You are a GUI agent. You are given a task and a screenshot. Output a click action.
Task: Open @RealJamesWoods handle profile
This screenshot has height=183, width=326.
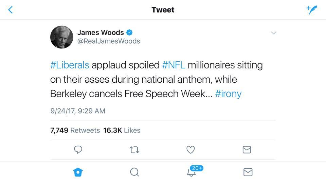[x=109, y=41]
